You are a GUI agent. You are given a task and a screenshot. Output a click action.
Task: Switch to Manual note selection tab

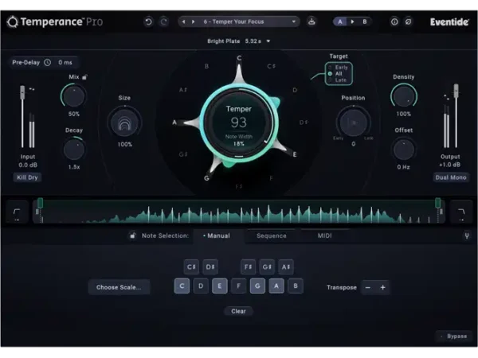(218, 235)
